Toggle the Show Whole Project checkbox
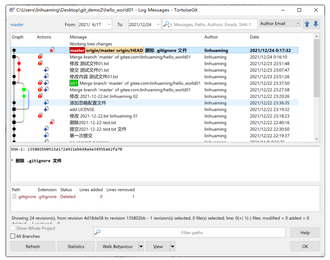This screenshot has height=260, width=330. (13, 228)
